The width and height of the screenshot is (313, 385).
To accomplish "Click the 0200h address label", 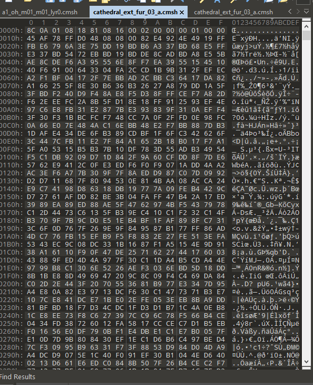I will pos(12,284).
